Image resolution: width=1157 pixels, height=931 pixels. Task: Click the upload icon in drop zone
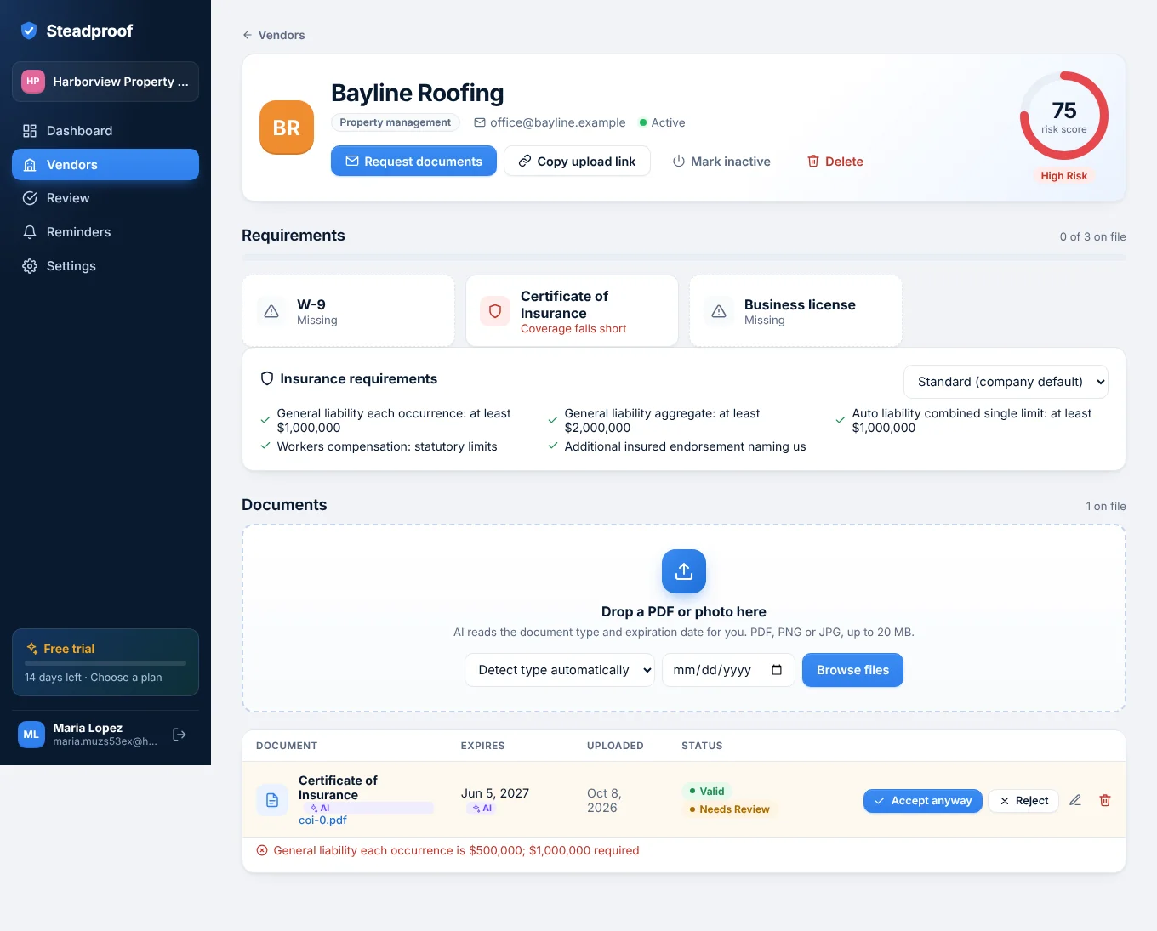point(684,571)
